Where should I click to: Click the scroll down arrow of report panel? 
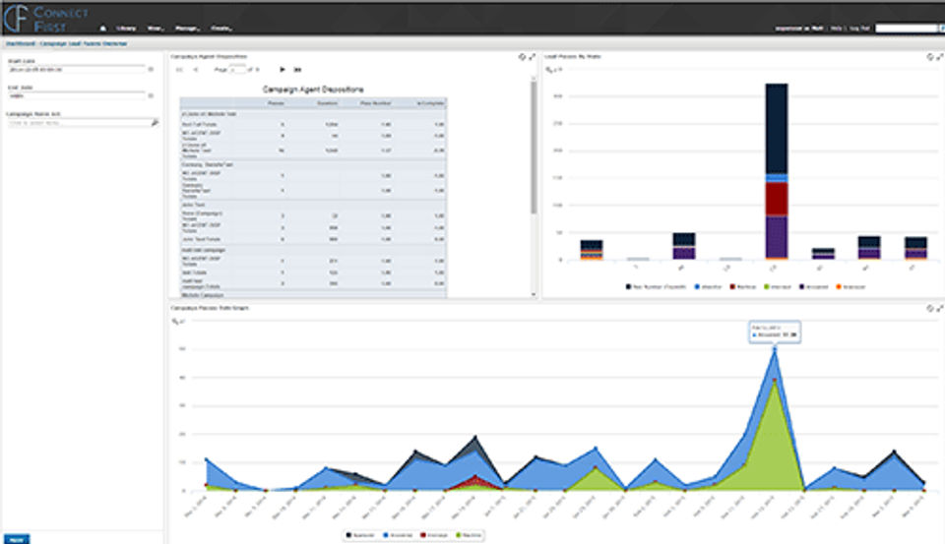(x=534, y=294)
